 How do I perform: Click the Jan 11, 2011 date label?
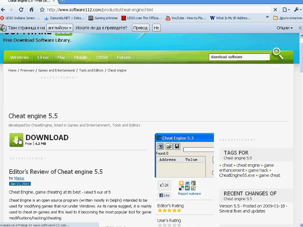(20, 184)
